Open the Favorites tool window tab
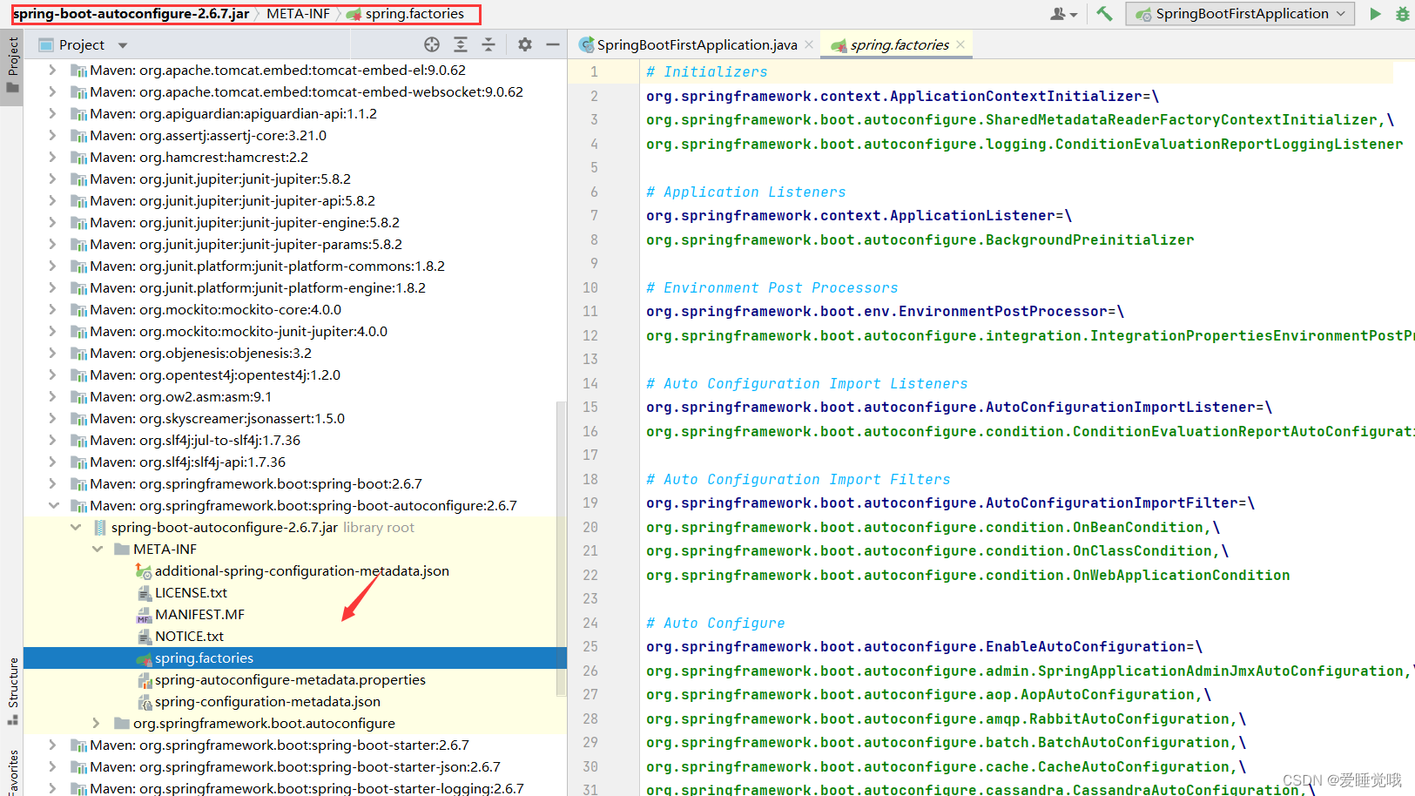1415x796 pixels. point(12,771)
